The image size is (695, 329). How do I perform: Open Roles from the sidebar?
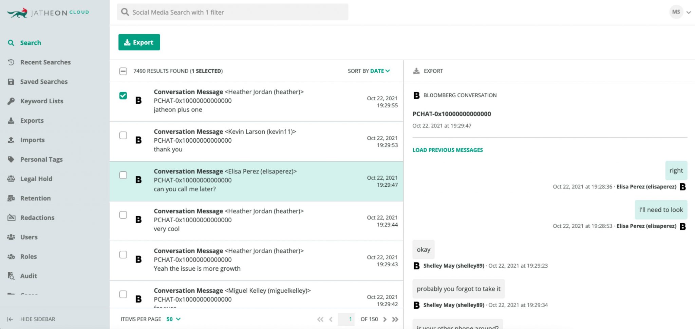[29, 256]
